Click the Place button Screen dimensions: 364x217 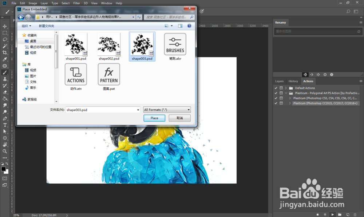[x=154, y=118]
